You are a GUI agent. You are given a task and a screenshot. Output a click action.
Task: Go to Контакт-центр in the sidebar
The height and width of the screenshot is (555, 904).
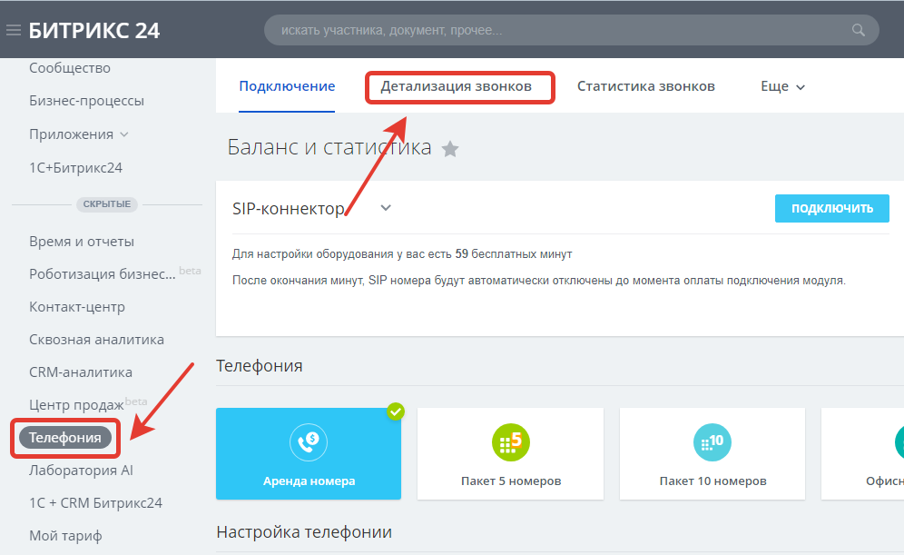(77, 307)
